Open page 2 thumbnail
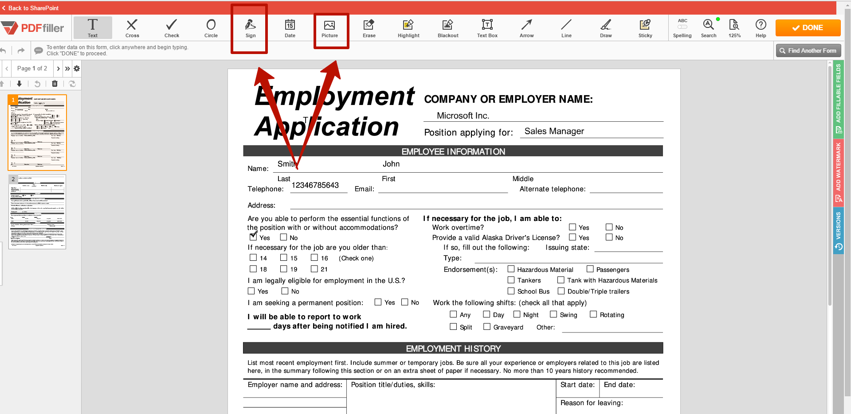This screenshot has height=414, width=851. click(37, 212)
